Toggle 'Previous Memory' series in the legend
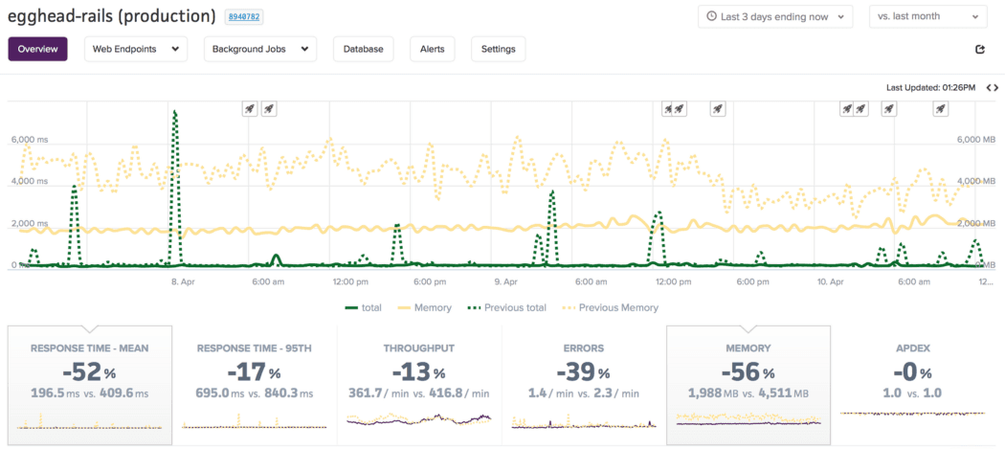This screenshot has width=1005, height=449. [613, 307]
